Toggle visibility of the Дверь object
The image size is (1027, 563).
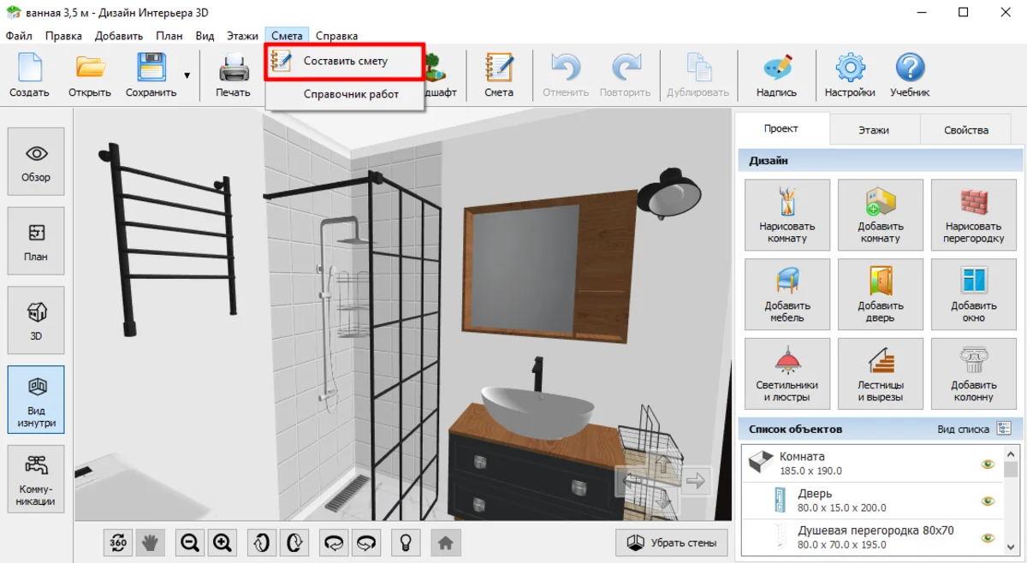click(x=988, y=501)
